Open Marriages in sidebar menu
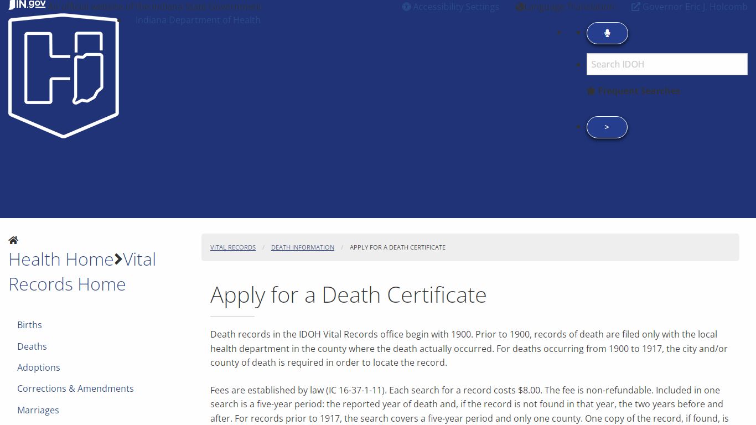The image size is (756, 425). [x=38, y=410]
